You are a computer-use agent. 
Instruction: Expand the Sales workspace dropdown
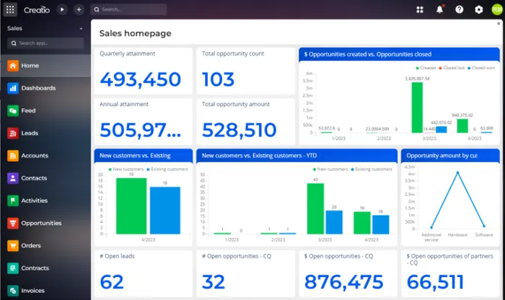coord(81,29)
